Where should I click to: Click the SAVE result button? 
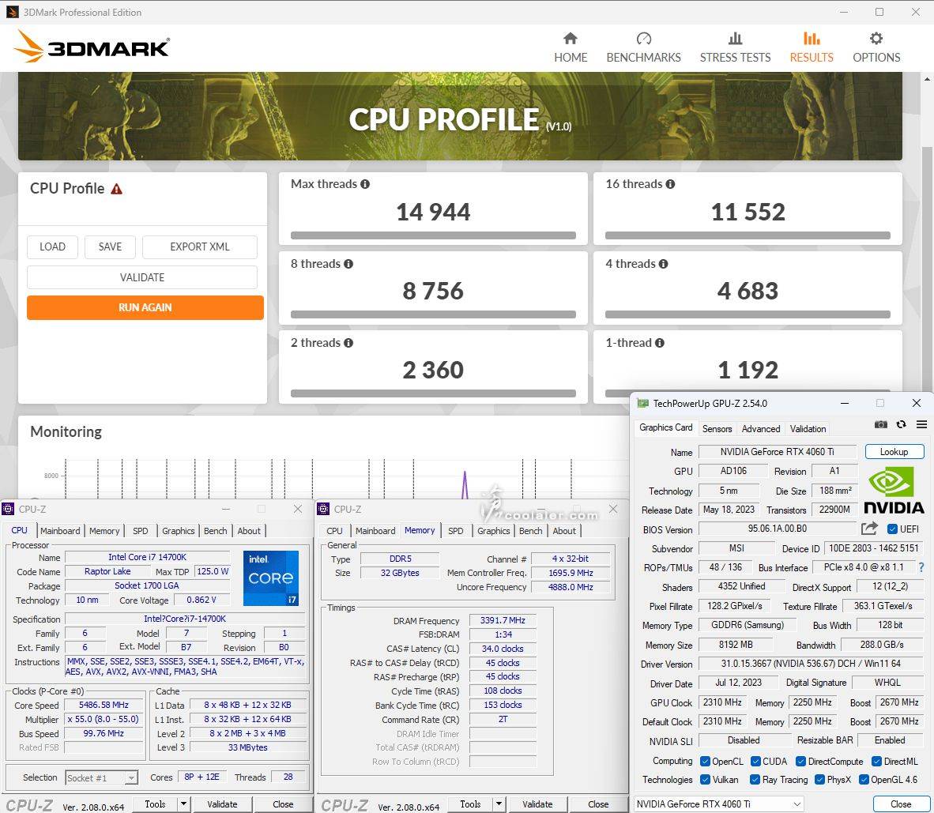tap(110, 247)
